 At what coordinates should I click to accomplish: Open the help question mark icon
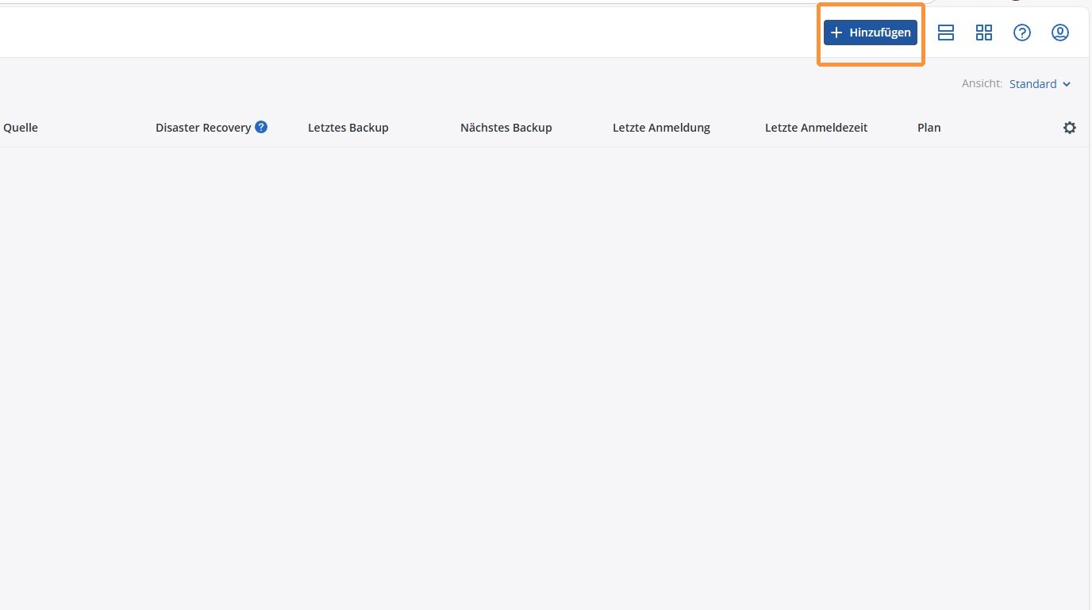(1022, 33)
